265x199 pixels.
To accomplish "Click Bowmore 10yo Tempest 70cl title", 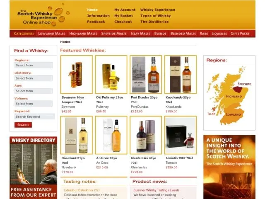I will tap(73, 100).
